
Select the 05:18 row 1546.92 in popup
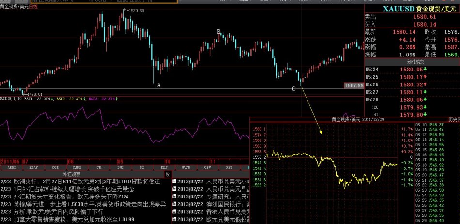tap(430, 165)
